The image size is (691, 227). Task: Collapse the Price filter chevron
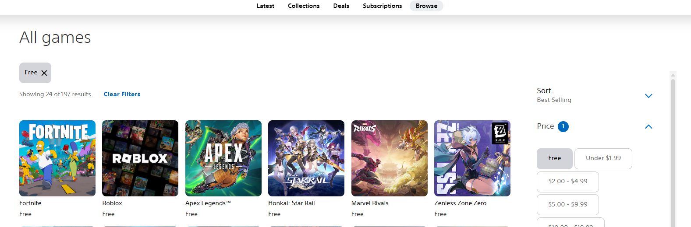tap(648, 127)
